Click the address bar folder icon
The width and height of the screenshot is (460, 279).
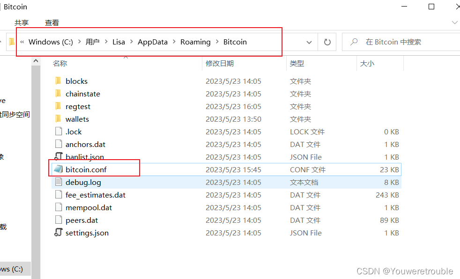[11, 42]
